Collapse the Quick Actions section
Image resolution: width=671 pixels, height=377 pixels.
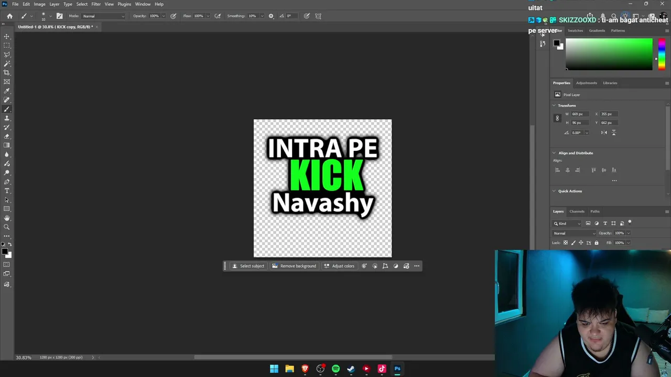coord(554,191)
